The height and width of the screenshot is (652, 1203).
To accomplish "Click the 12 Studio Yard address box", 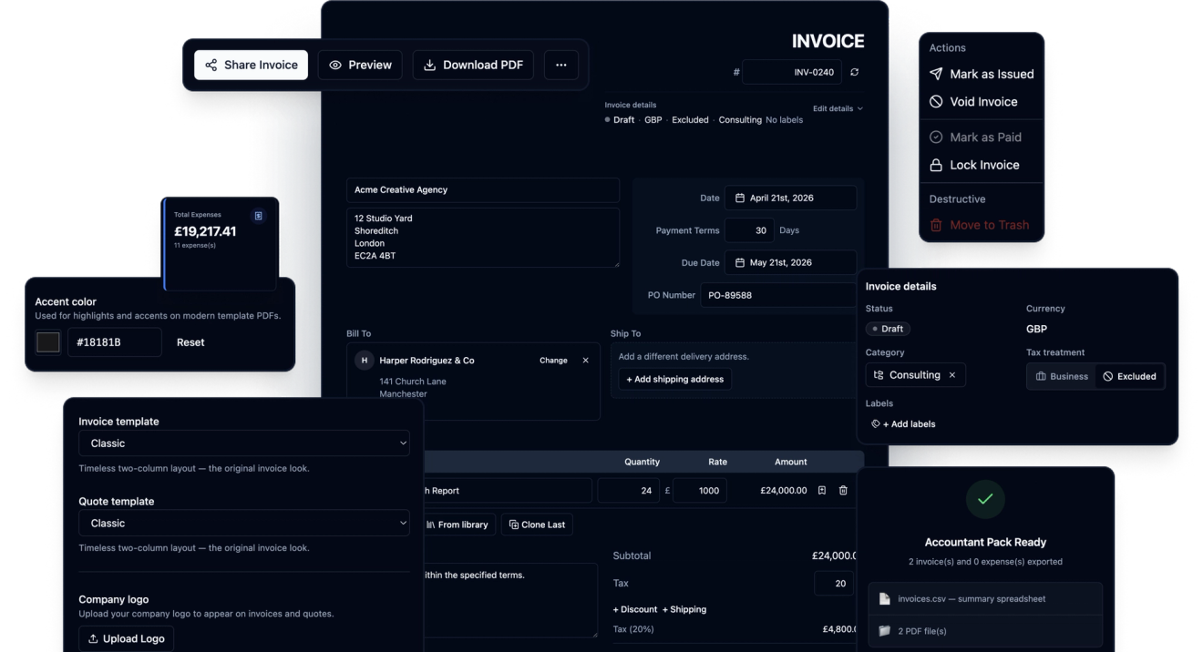I will [x=483, y=238].
